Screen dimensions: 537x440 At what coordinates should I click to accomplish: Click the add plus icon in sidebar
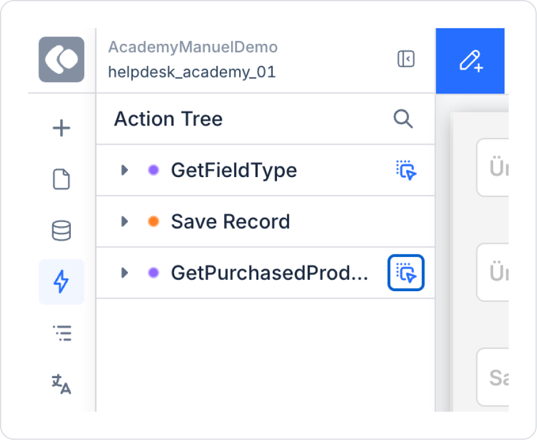pyautogui.click(x=61, y=128)
